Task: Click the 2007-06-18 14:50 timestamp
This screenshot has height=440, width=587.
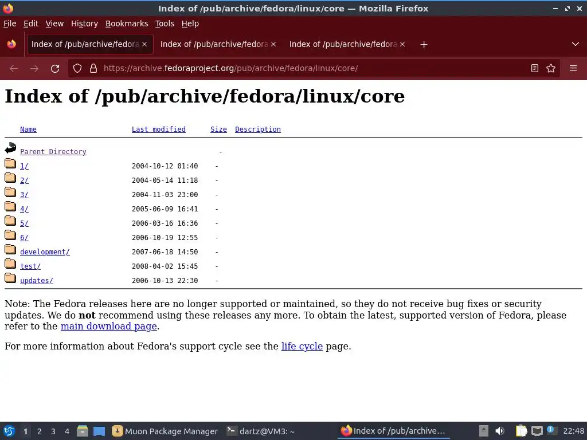Action: (165, 252)
